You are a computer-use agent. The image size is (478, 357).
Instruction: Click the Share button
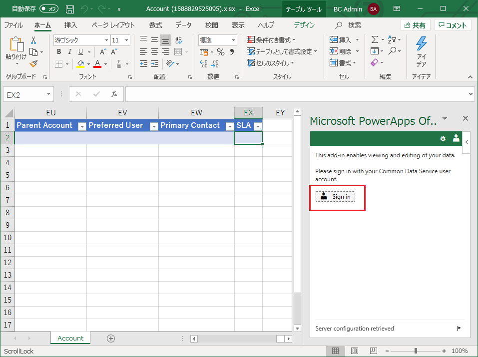[x=415, y=25]
